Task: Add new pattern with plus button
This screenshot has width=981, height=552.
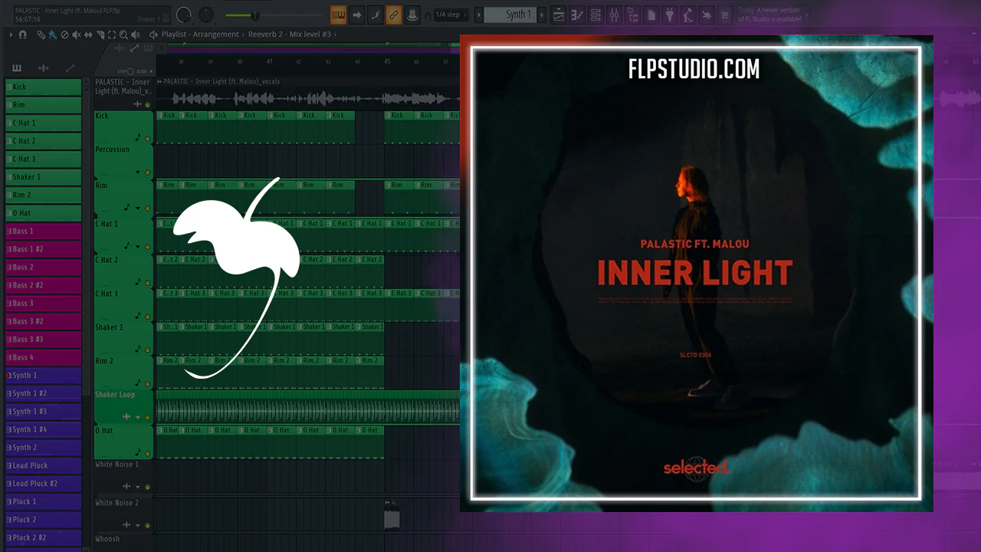Action: (x=542, y=15)
